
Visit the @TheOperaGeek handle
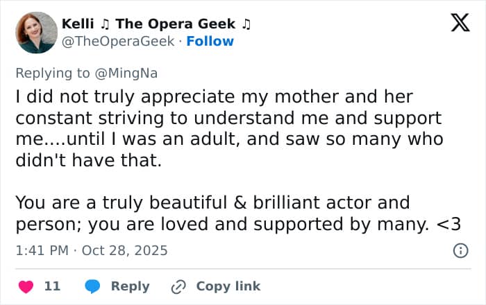pos(118,42)
